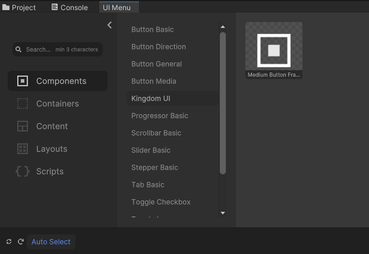
Task: Select the Components icon in sidebar
Action: pos(23,81)
